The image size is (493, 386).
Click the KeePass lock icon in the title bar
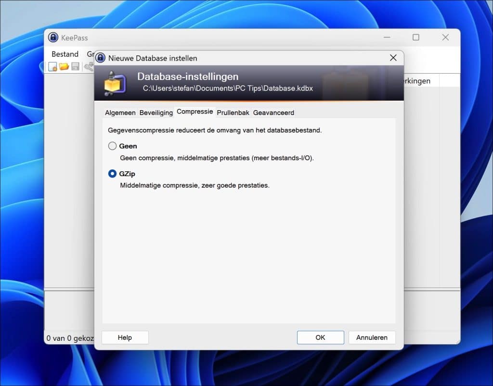click(x=53, y=37)
